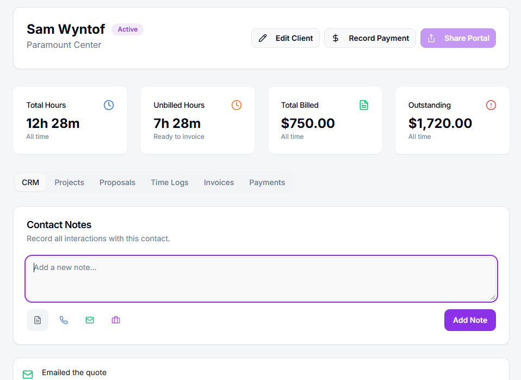Click the Record all interactions description text
The height and width of the screenshot is (380, 521).
[98, 238]
